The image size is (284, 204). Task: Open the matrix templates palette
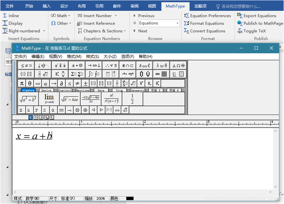(161, 74)
